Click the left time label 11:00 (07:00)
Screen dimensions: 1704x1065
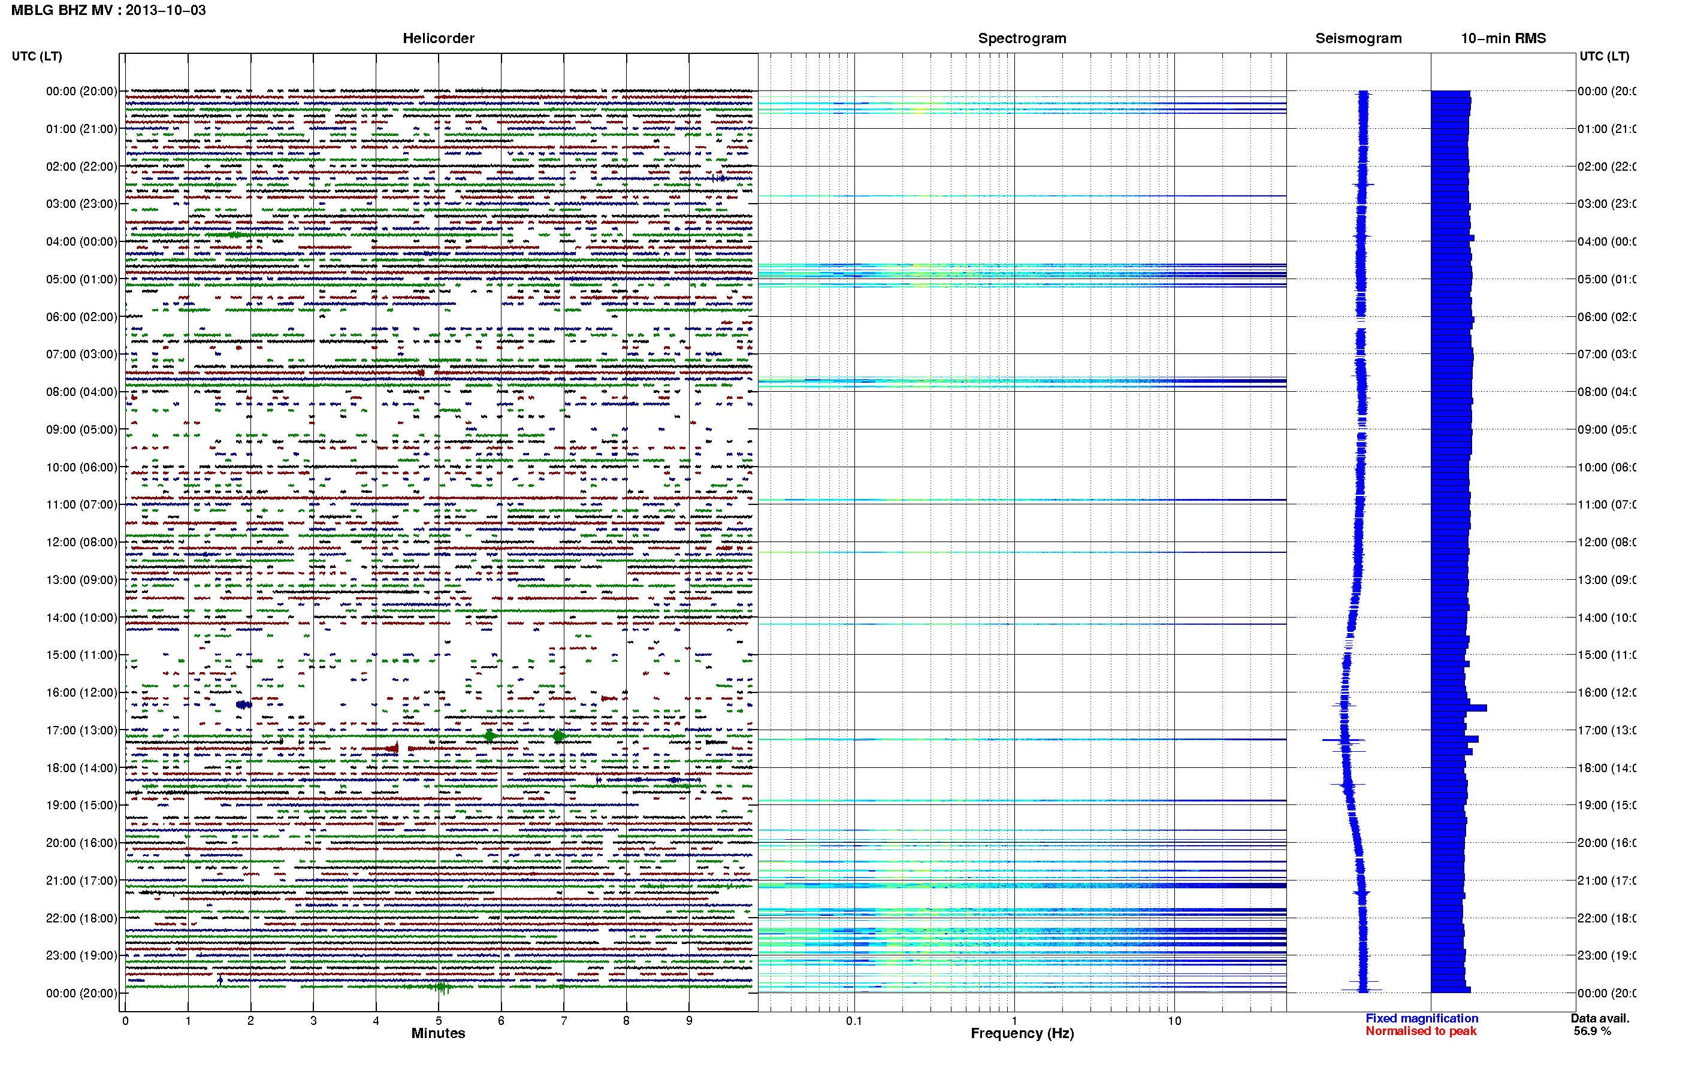(81, 504)
